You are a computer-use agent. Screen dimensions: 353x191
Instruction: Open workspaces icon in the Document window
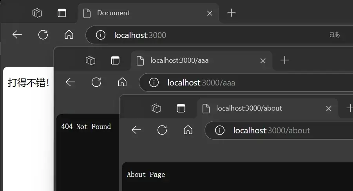[37, 13]
